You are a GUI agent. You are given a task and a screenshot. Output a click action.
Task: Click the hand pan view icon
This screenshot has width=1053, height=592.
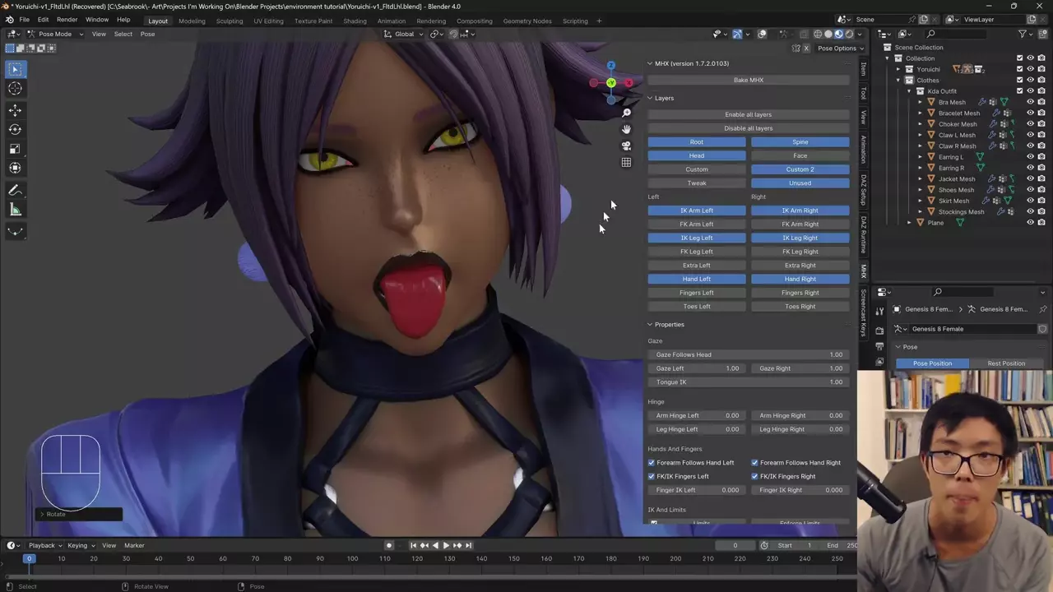(626, 129)
